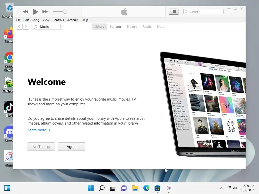Switch to the Radio tab
Viewport: 259px width, 194px height.
(147, 27)
